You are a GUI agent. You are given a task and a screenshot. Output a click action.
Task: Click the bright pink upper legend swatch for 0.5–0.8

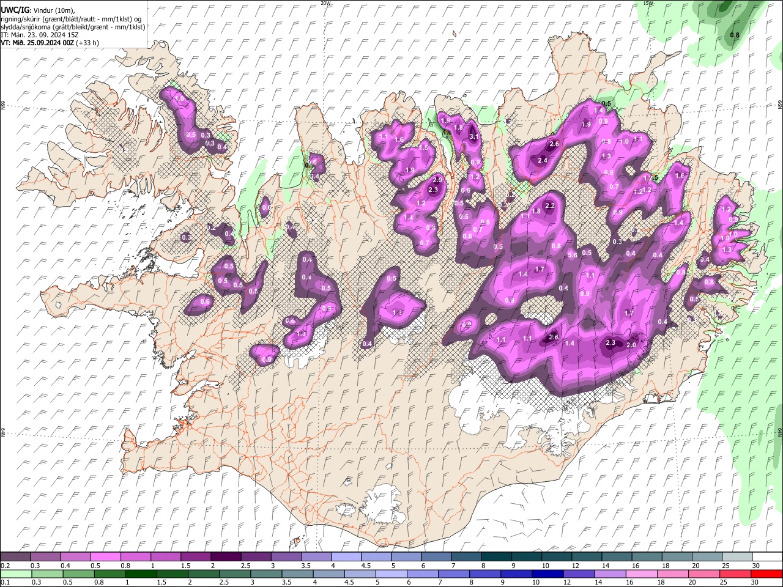(105, 556)
